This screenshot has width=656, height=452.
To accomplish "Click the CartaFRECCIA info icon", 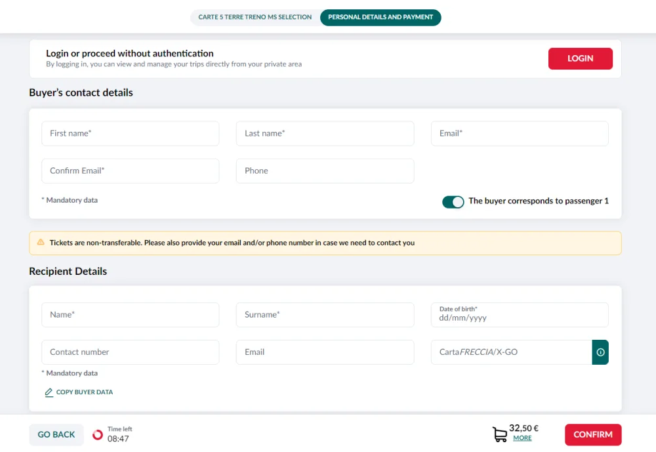I will (600, 352).
